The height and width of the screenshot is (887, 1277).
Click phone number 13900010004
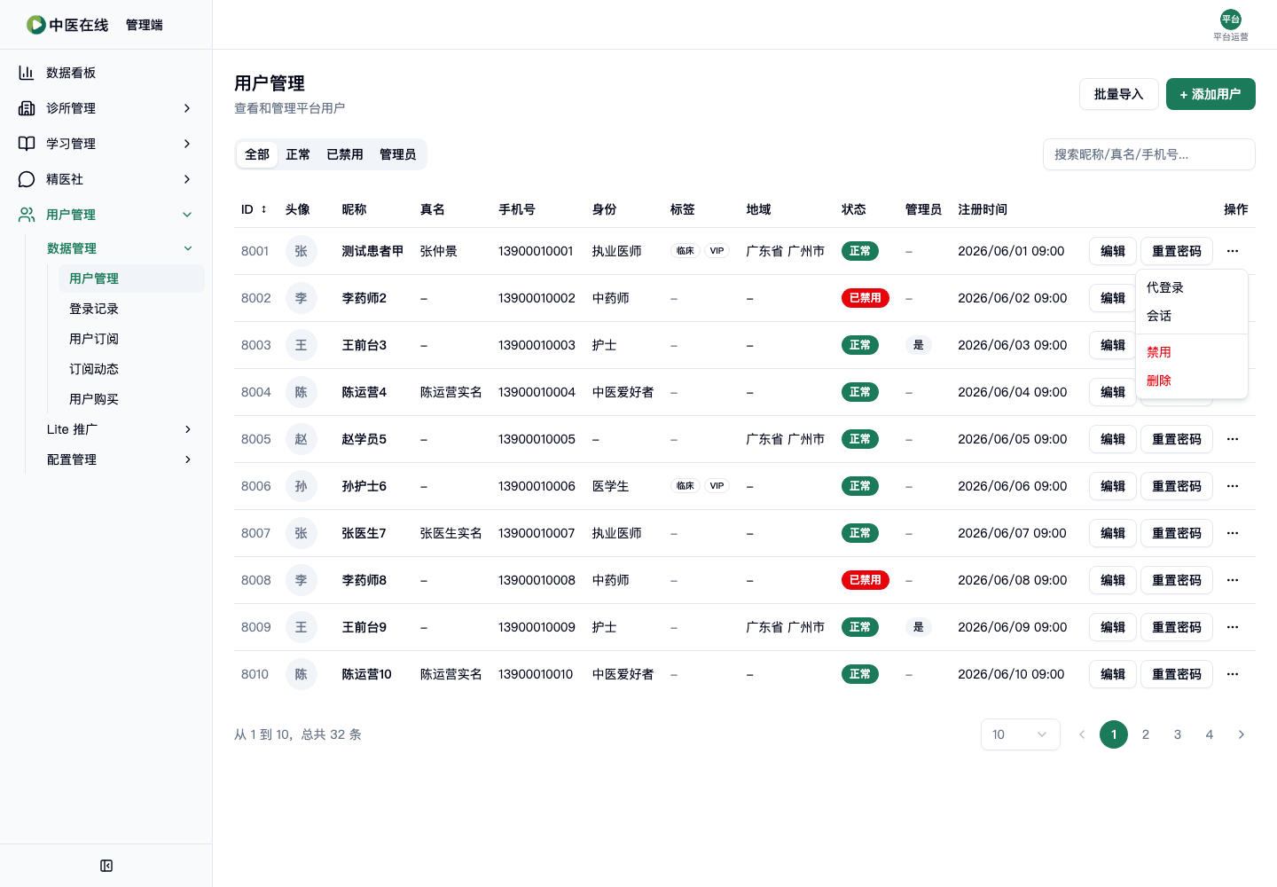pyautogui.click(x=537, y=392)
